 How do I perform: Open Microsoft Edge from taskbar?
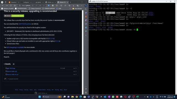pos(80,97)
